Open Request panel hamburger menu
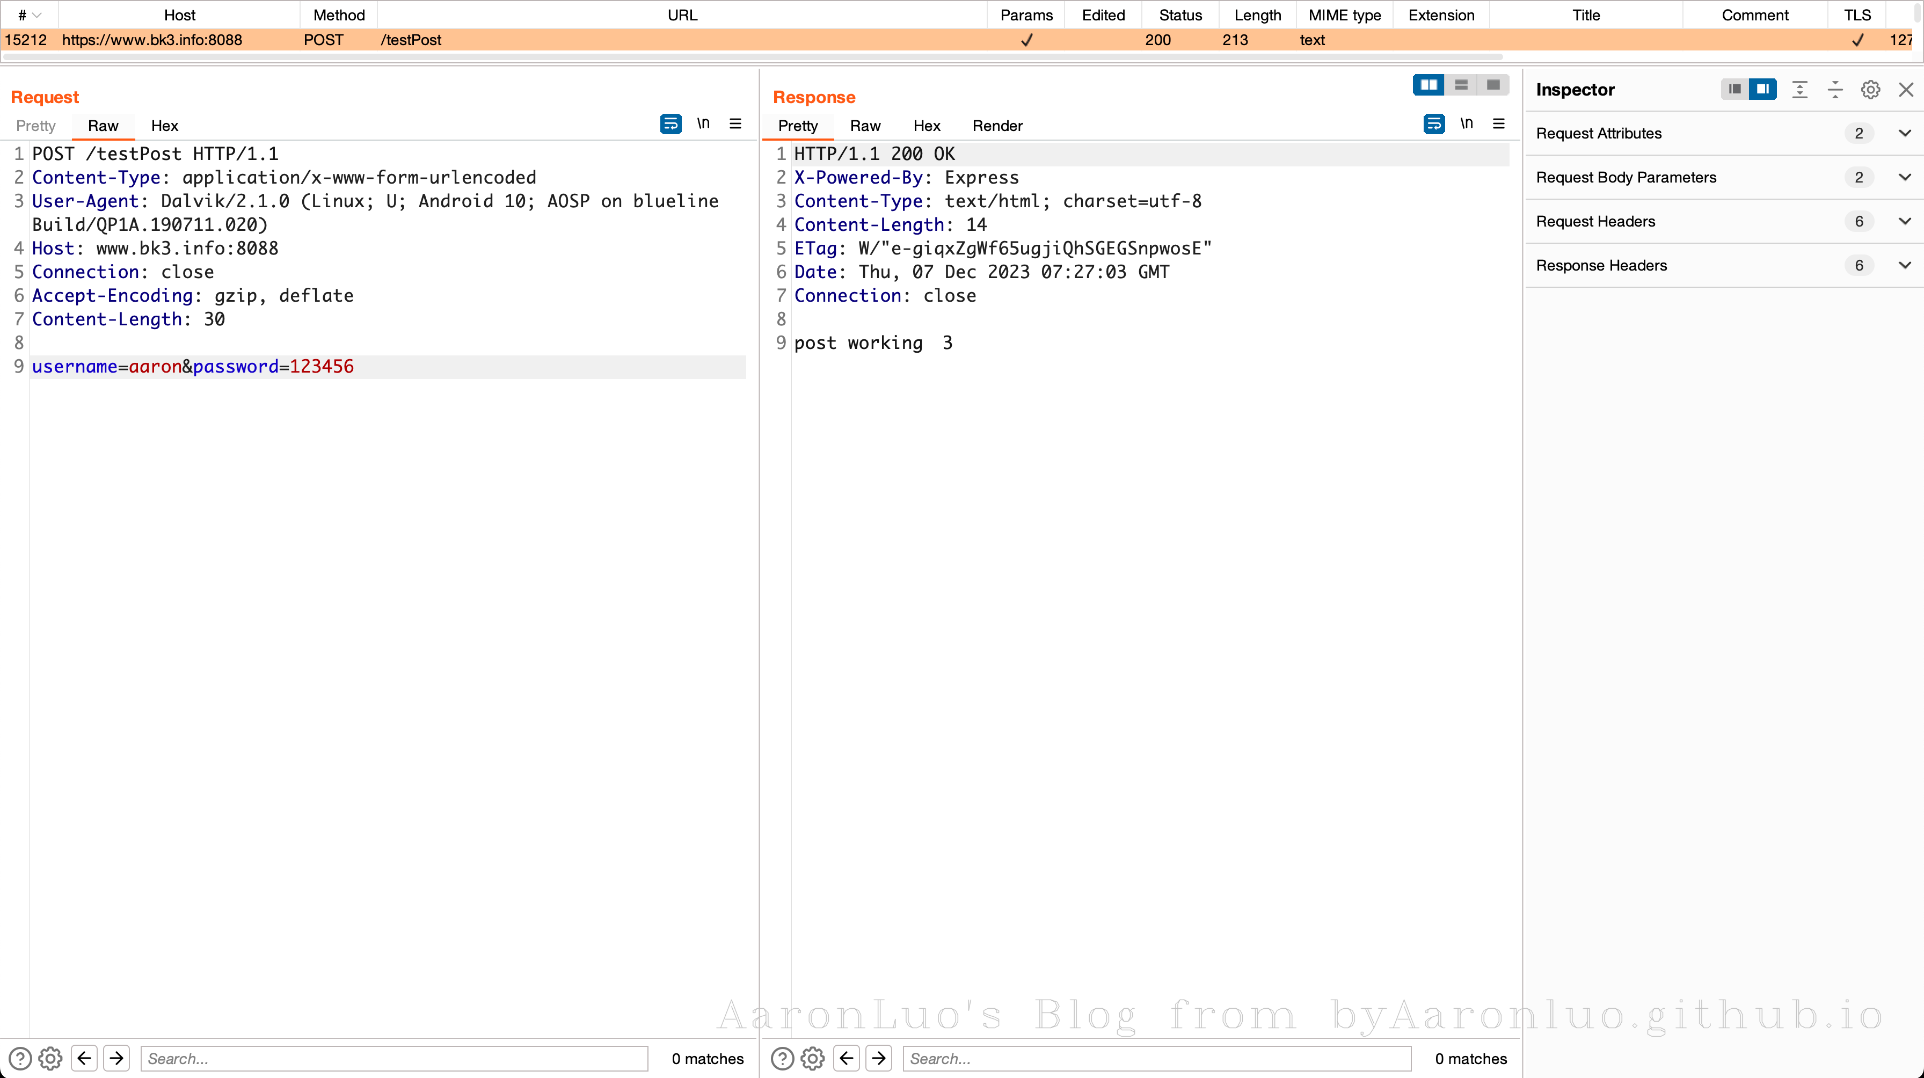1924x1078 pixels. tap(735, 124)
